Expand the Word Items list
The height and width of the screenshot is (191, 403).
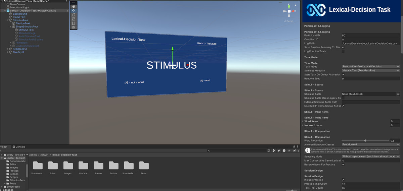pyautogui.click(x=303, y=121)
